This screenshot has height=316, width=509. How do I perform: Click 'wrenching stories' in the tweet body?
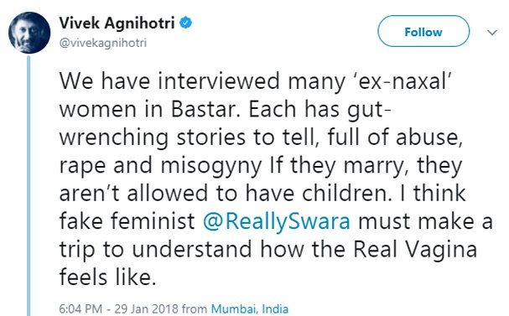coord(153,137)
